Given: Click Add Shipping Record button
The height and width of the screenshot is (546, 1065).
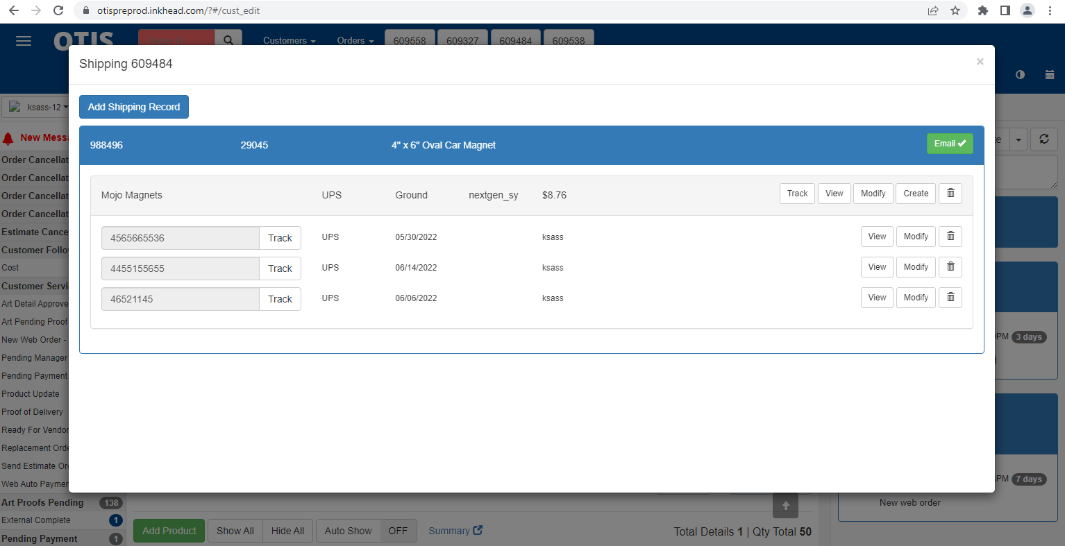Looking at the screenshot, I should click(x=134, y=107).
